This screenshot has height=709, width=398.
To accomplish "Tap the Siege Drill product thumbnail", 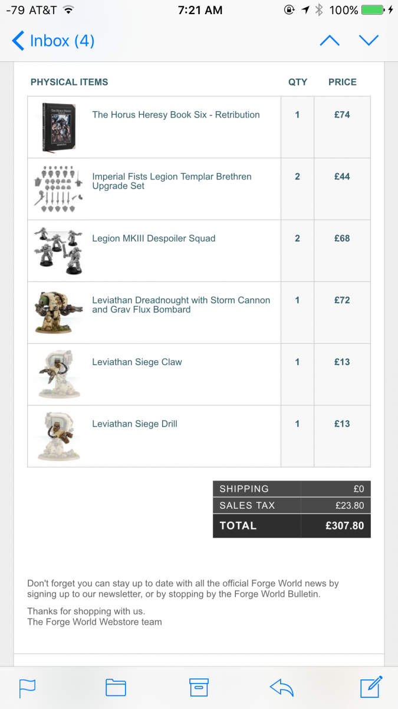I will pos(58,436).
